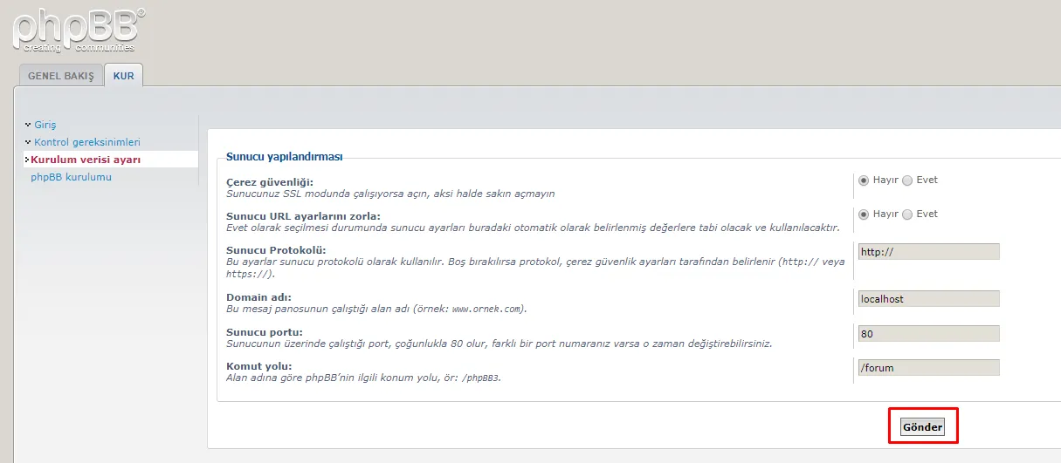The height and width of the screenshot is (463, 1061).
Task: Click the www.ornek.com example text
Action: tap(487, 309)
